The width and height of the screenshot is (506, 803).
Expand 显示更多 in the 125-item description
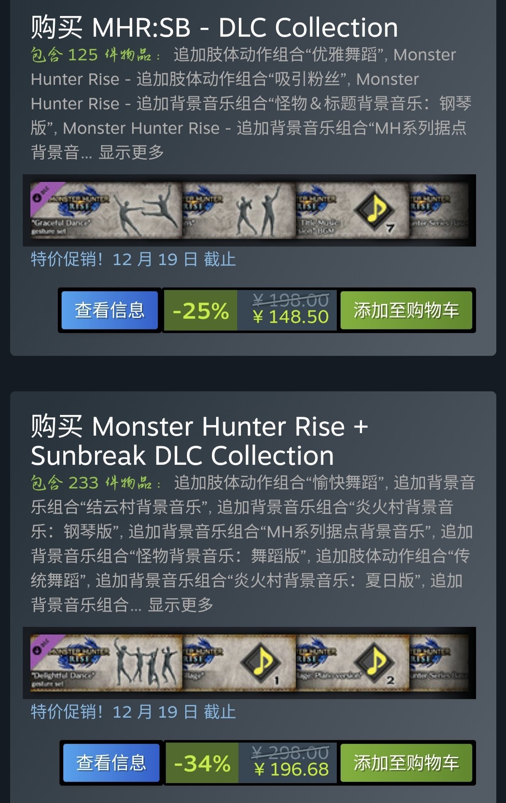pyautogui.click(x=131, y=152)
